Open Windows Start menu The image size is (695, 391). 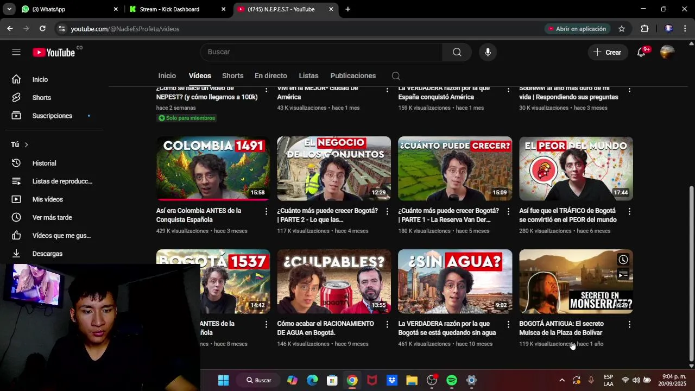point(223,380)
